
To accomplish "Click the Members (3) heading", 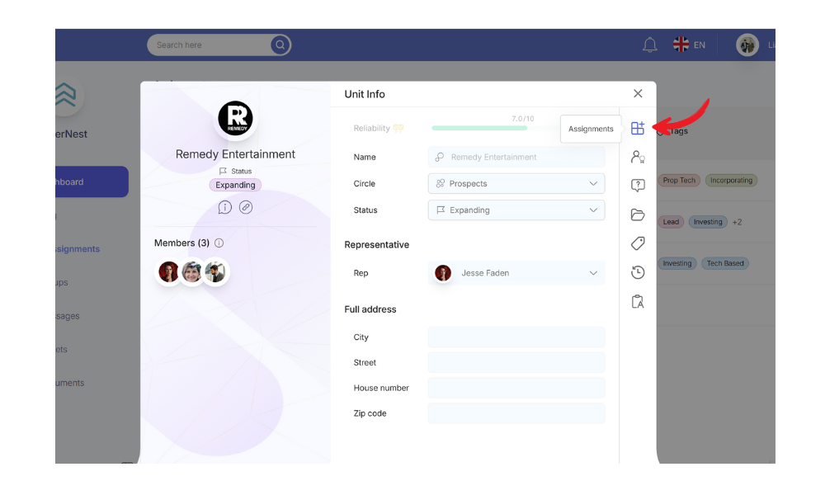I will pos(181,243).
